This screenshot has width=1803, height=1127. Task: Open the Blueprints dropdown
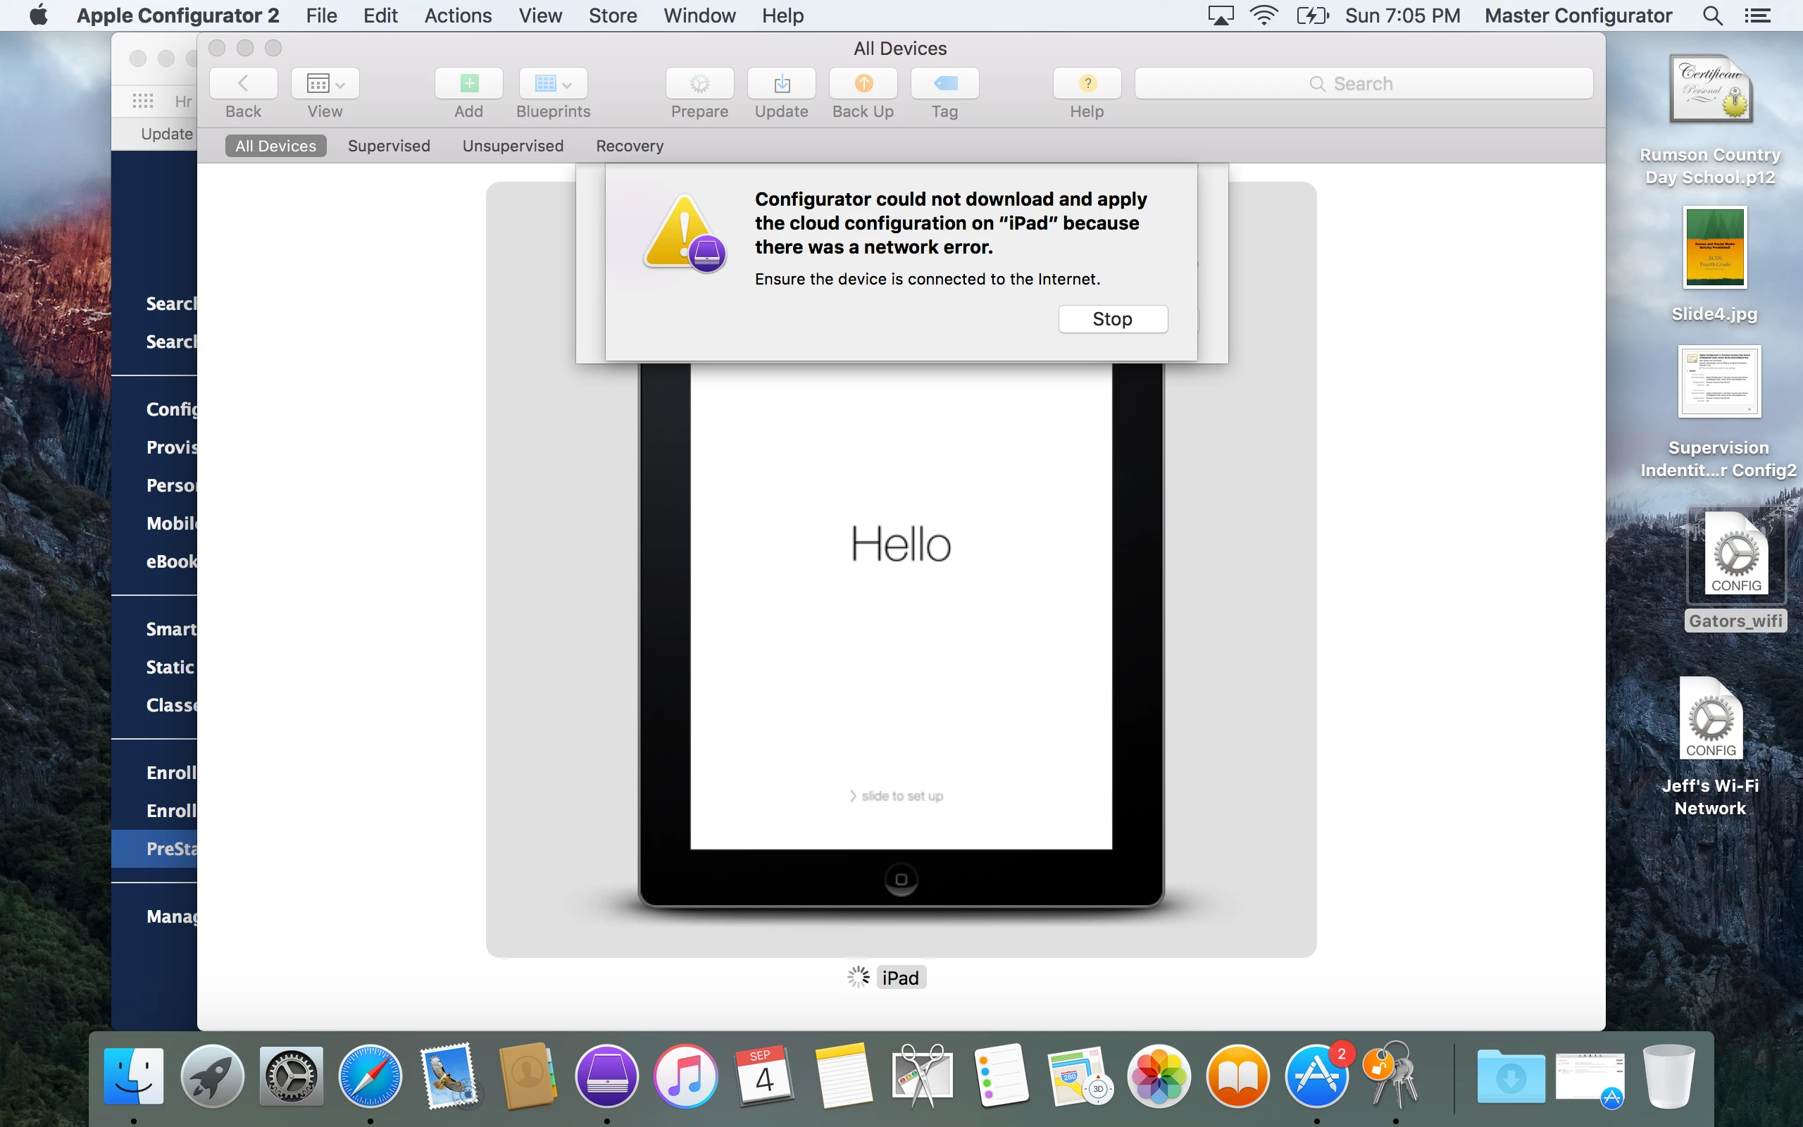click(553, 82)
